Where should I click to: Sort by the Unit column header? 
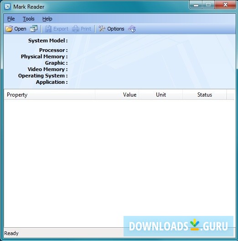pos(161,95)
